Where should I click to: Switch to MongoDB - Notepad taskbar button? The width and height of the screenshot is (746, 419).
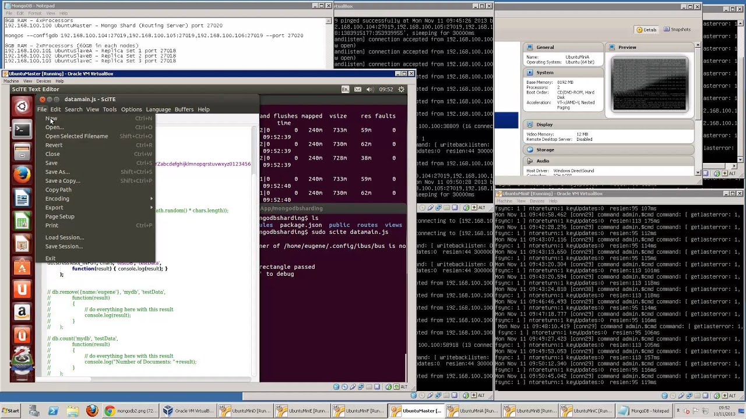645,411
